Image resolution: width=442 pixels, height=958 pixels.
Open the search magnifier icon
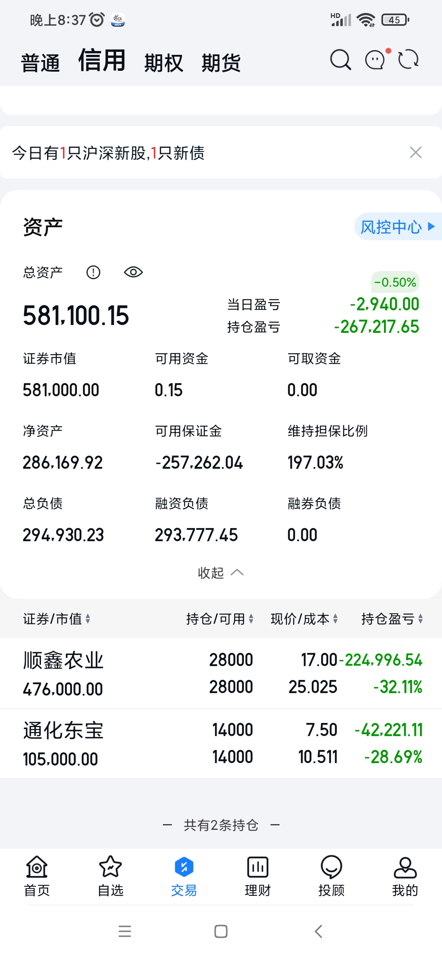coord(340,60)
